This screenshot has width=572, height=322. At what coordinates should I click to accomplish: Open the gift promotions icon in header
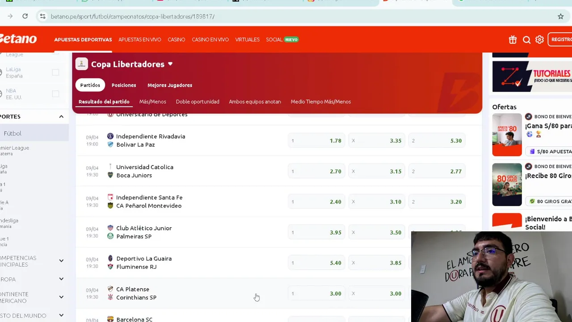(513, 40)
